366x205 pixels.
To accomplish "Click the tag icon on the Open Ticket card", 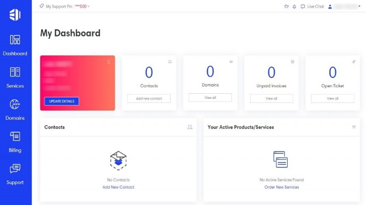I will 354,62.
